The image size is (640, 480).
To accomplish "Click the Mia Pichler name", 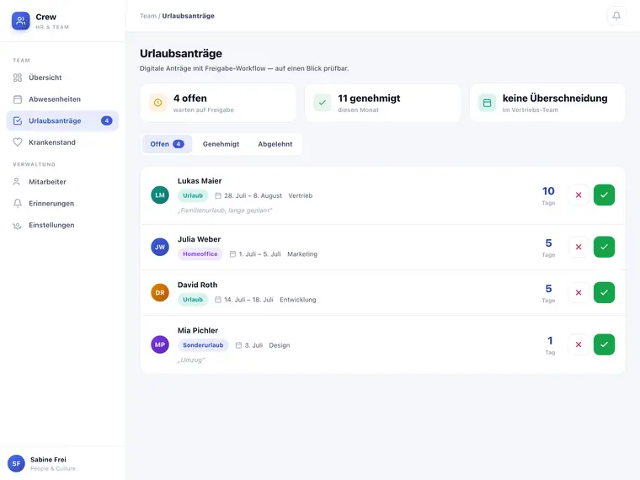I will tap(198, 331).
